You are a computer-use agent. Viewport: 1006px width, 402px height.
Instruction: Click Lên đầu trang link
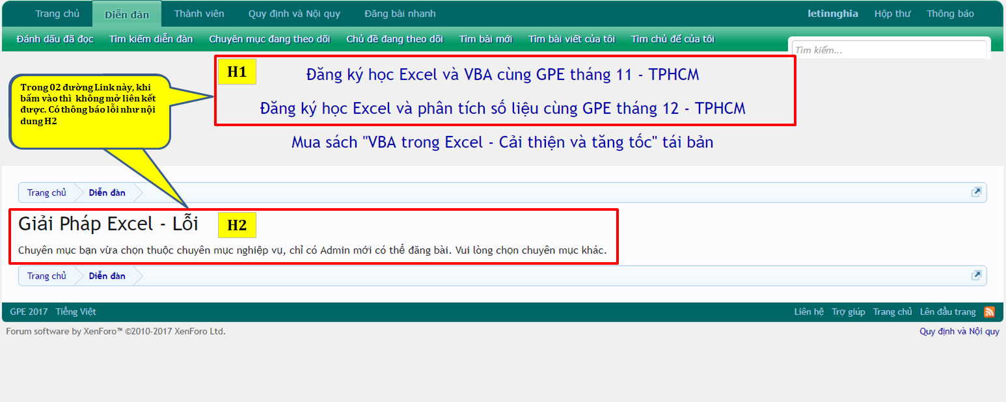(x=948, y=312)
